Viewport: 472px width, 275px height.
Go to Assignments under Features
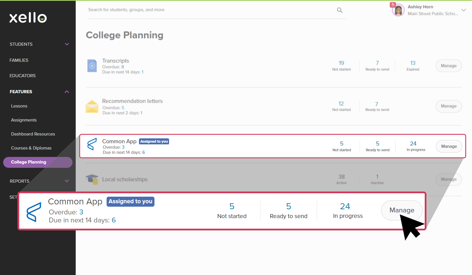tap(24, 120)
